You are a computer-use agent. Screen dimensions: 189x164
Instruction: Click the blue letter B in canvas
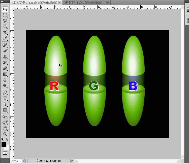click(x=133, y=86)
